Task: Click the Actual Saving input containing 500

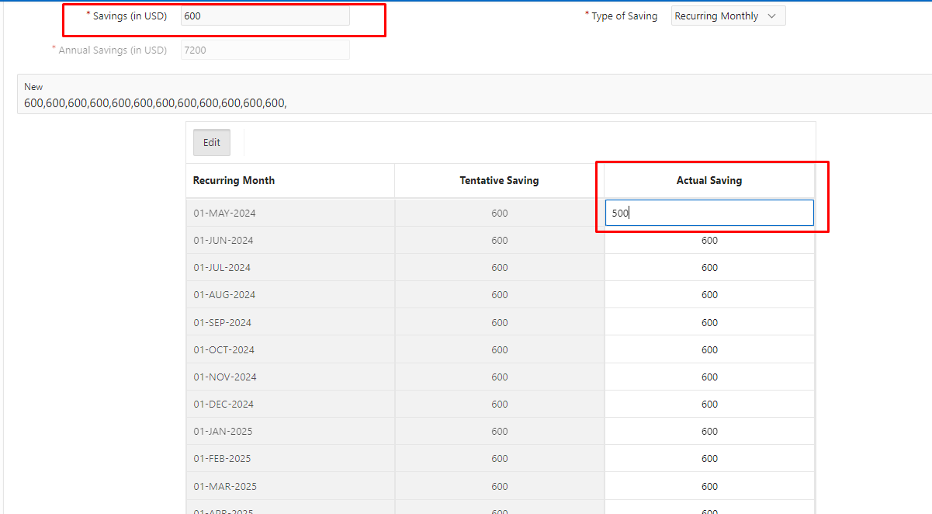Action: pyautogui.click(x=709, y=212)
